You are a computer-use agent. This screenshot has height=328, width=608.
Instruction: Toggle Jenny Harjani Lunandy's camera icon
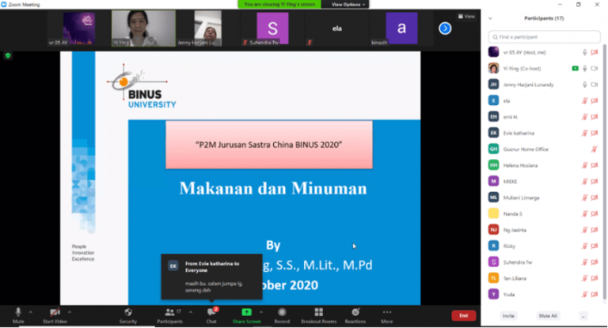(595, 85)
